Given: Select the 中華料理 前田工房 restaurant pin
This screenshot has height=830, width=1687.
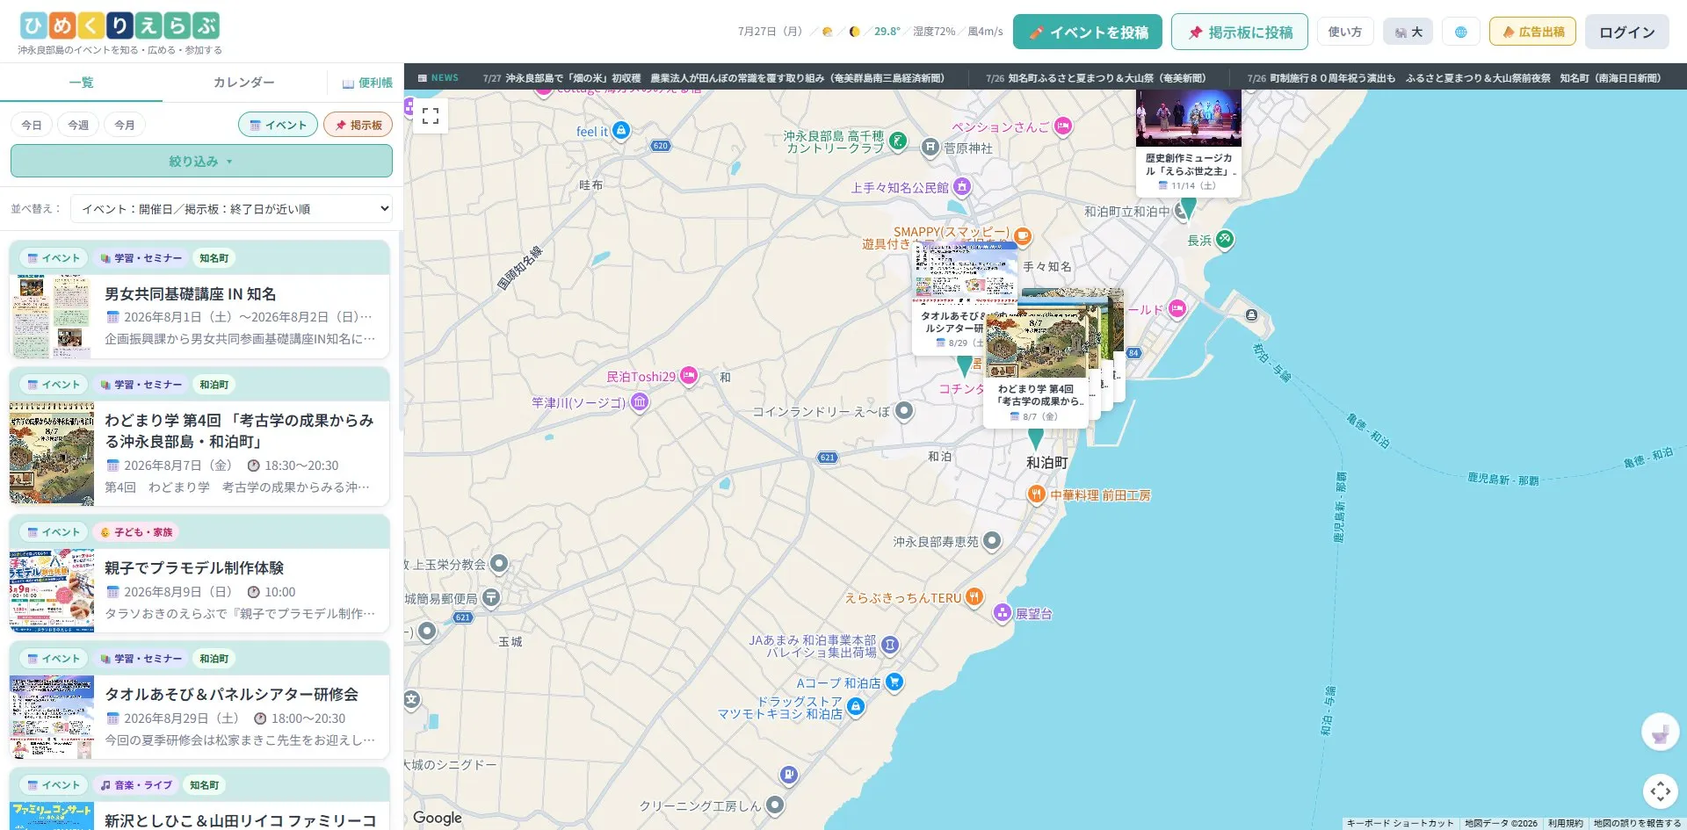Looking at the screenshot, I should point(1036,494).
